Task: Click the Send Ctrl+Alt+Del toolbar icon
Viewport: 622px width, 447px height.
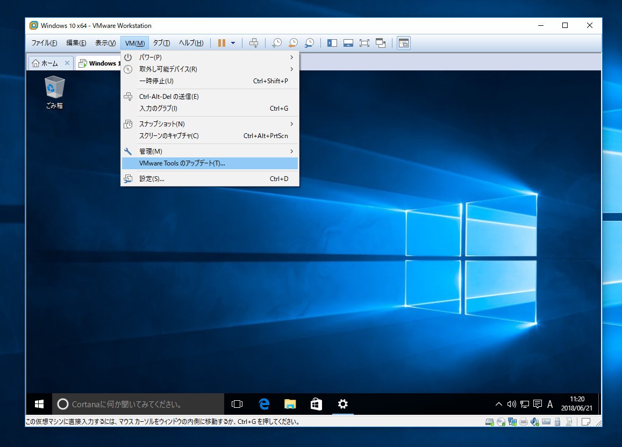Action: (254, 43)
